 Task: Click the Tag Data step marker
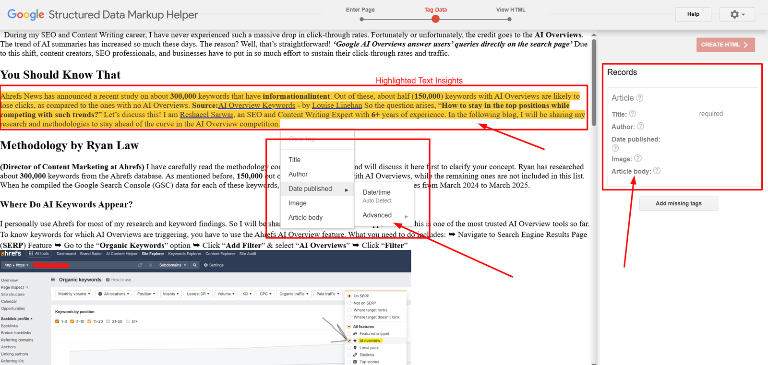(435, 19)
